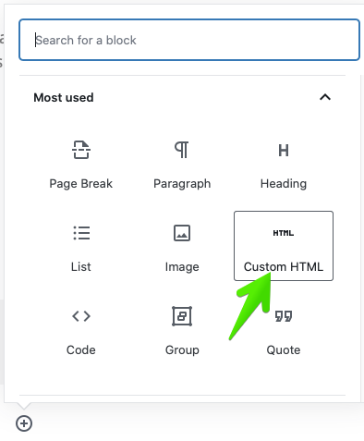Collapse the Most used section chevron
Screen dimensions: 364x441
tap(325, 97)
